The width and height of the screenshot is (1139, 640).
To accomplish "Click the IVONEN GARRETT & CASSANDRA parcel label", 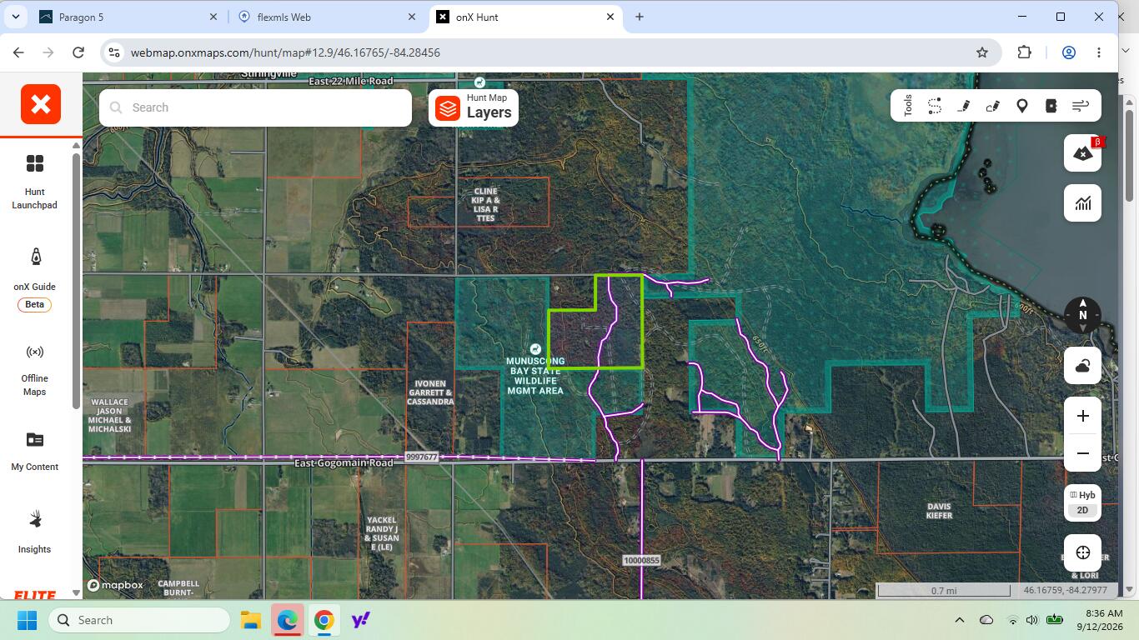I will (x=430, y=392).
